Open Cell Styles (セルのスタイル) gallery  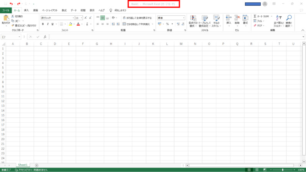coord(216,21)
